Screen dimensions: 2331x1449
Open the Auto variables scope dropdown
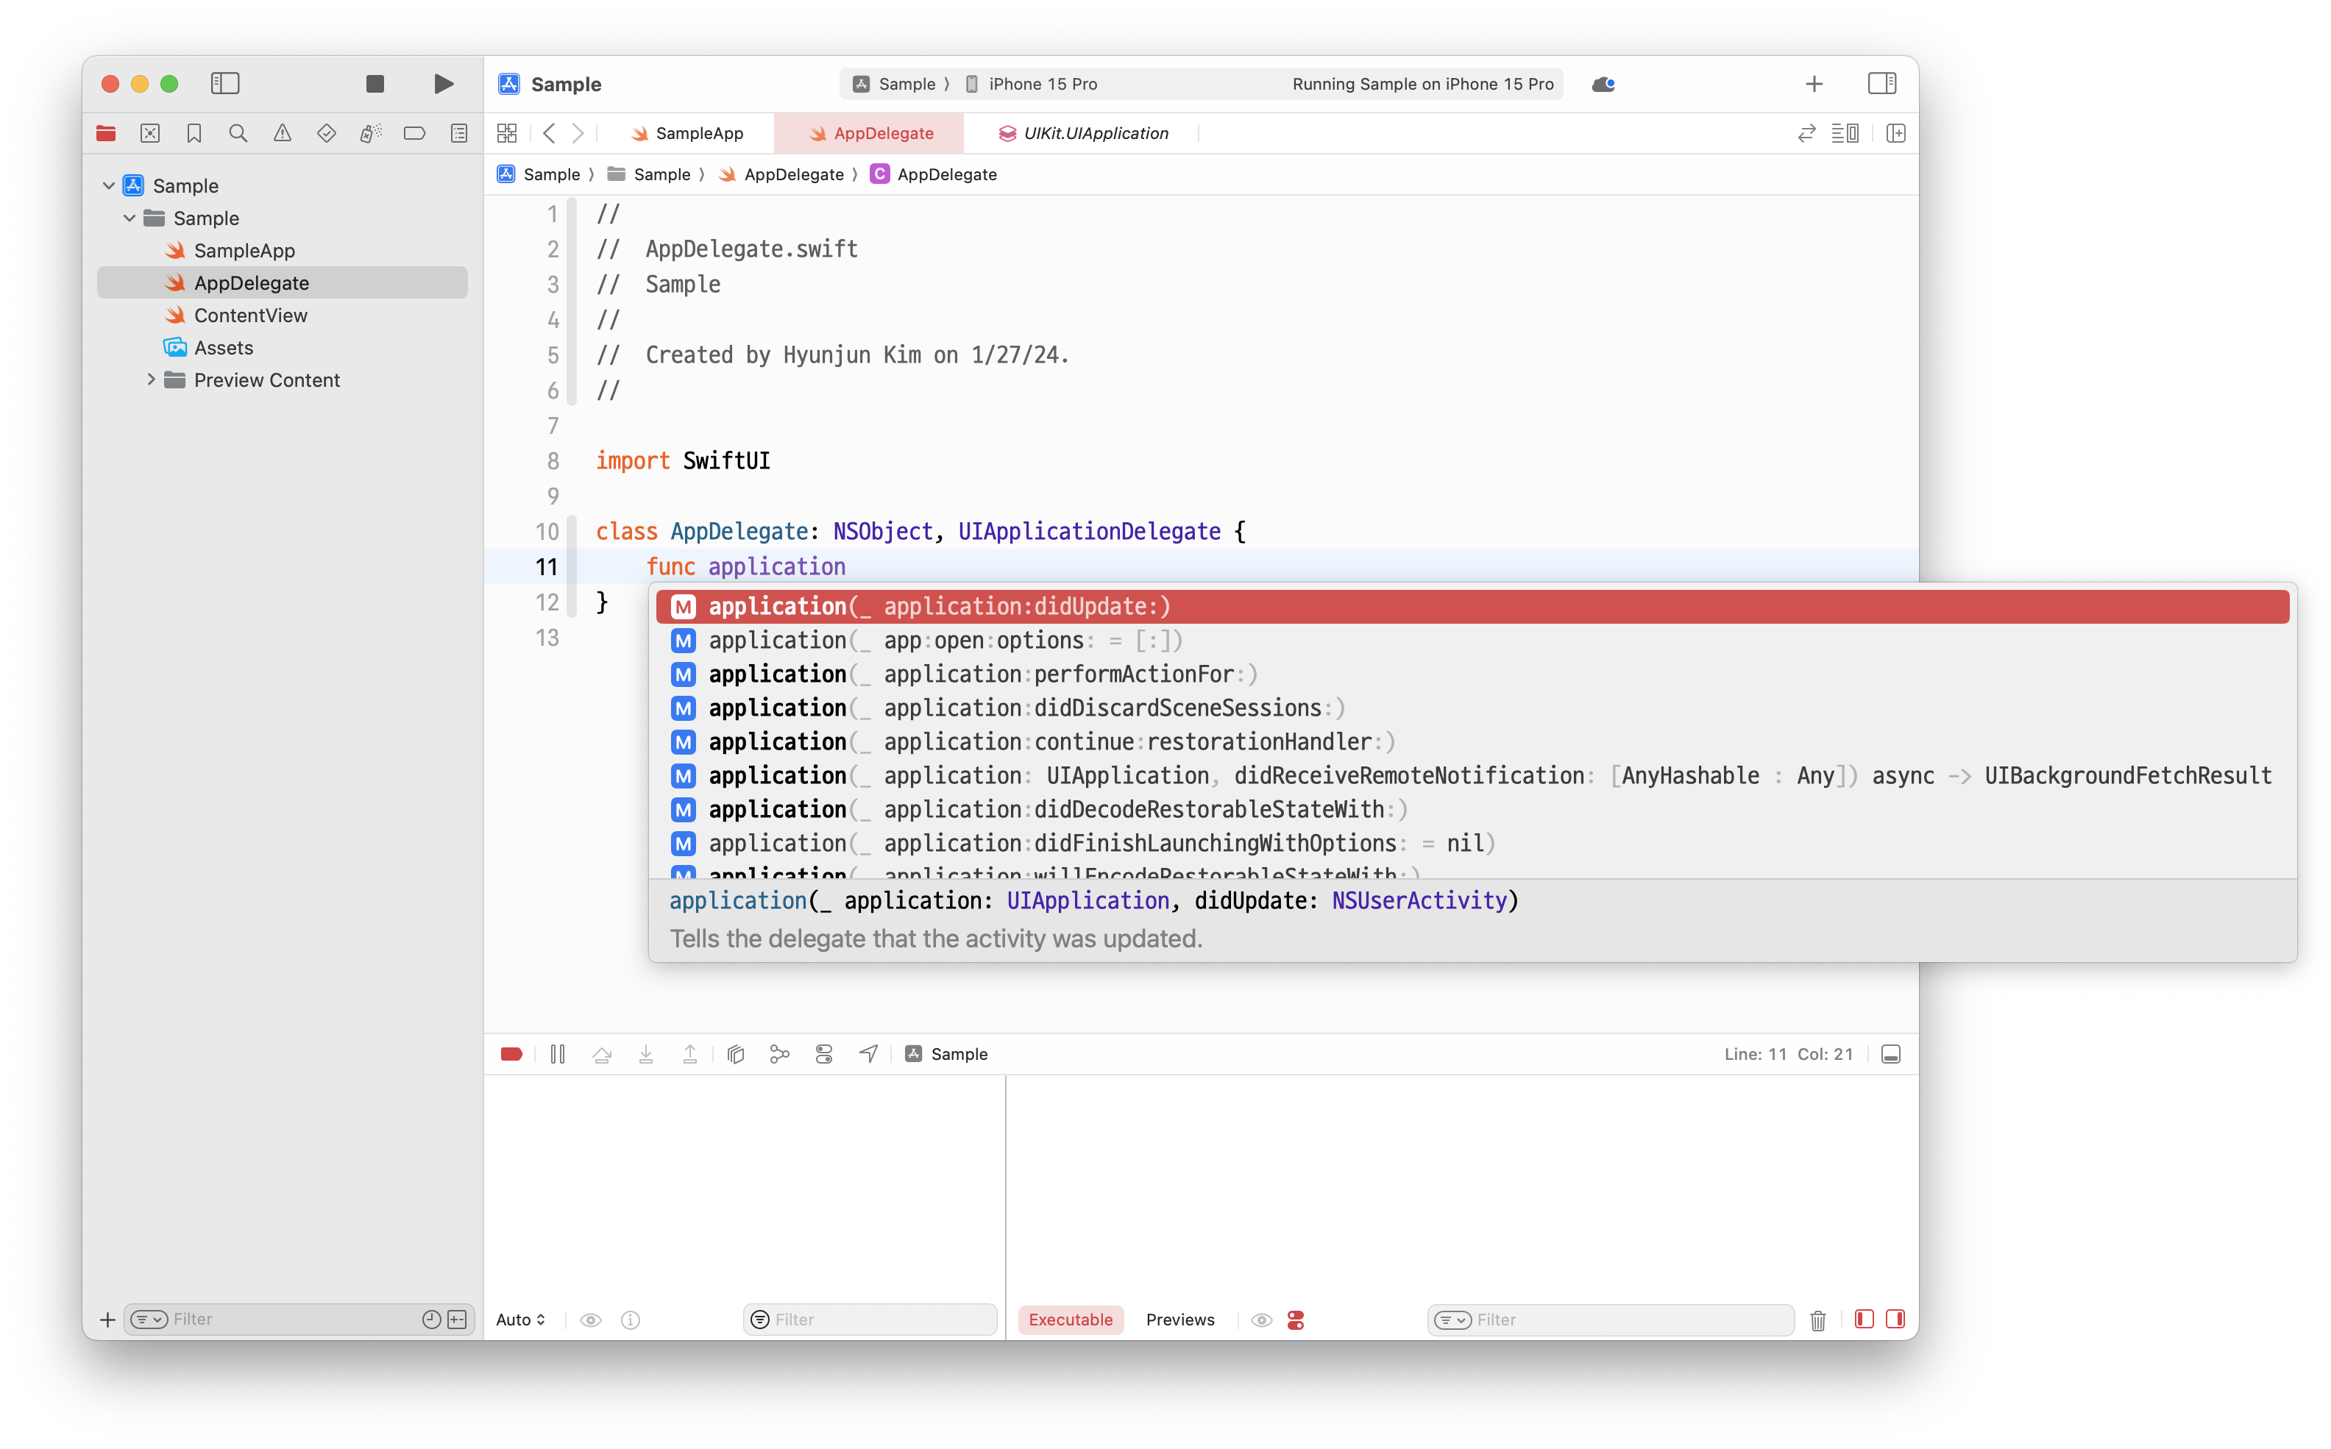[x=520, y=1320]
